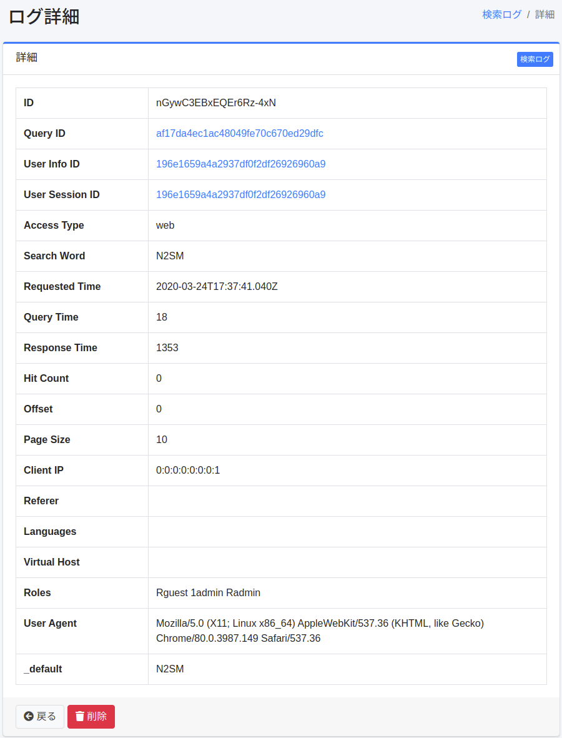Click the _default row value N2SM
This screenshot has height=738, width=562.
[x=170, y=669]
